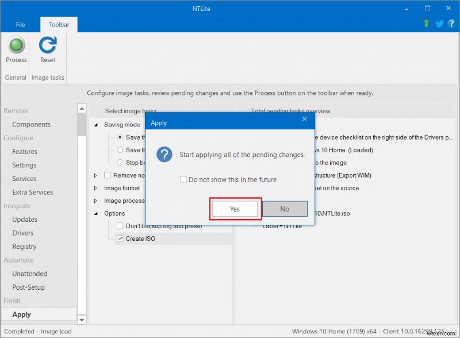This screenshot has width=460, height=338.
Task: Open the File menu tab
Action: pyautogui.click(x=20, y=25)
